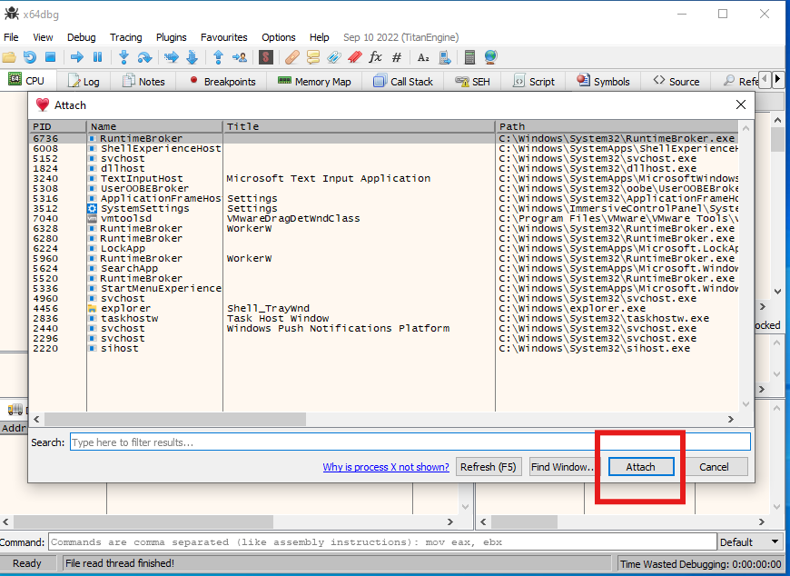Open 'Why is process X not shown?' link
The height and width of the screenshot is (576, 790).
[x=386, y=467]
